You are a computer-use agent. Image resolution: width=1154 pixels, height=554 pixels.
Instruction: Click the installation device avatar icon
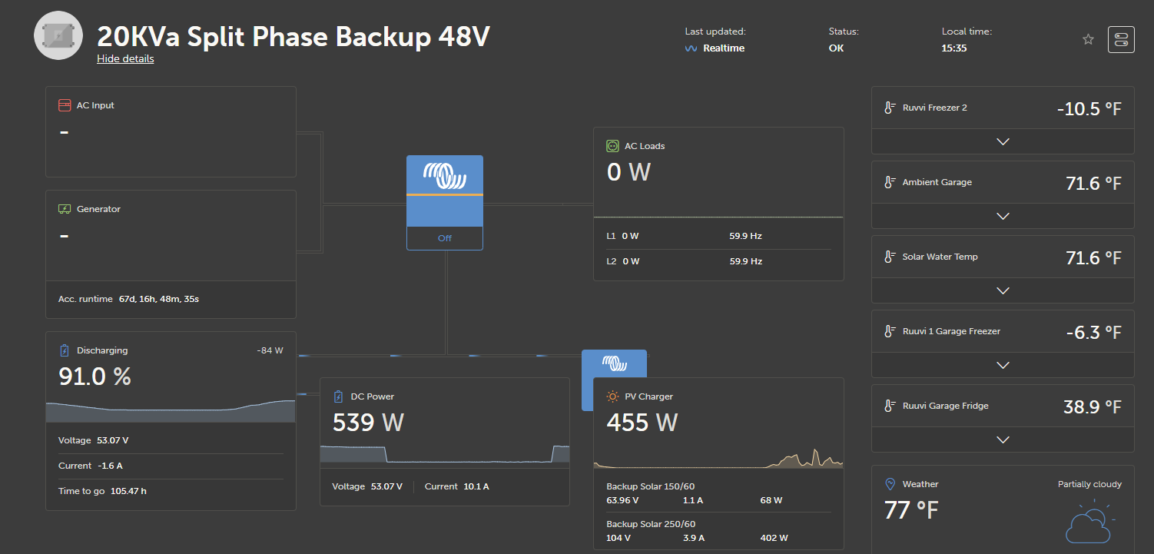(58, 35)
